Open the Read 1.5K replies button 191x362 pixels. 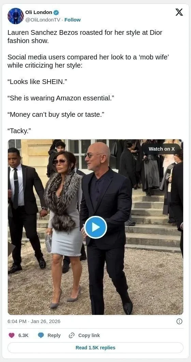pos(95,347)
